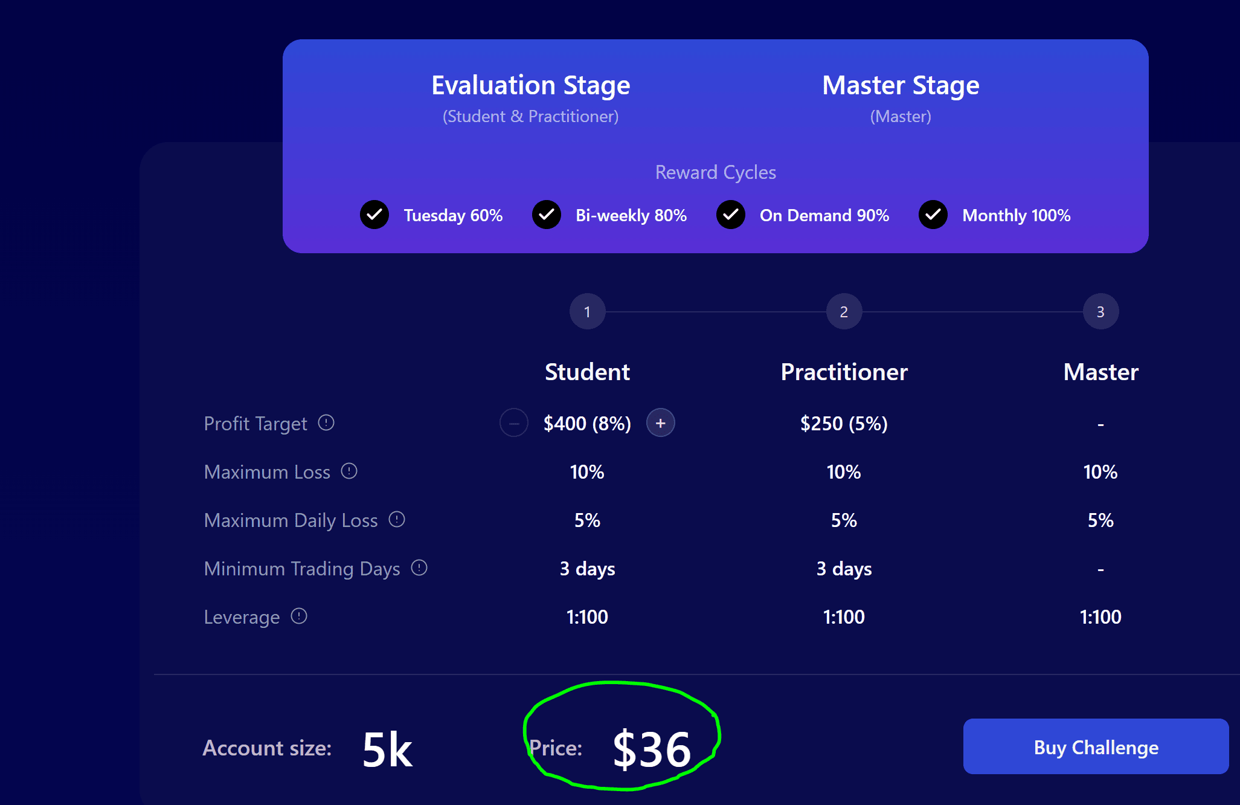Click the Leverage info icon

tap(299, 616)
